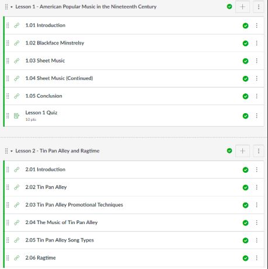The image size is (268, 269).
Task: Toggle published status of 1.01 Introduction
Action: [245, 26]
